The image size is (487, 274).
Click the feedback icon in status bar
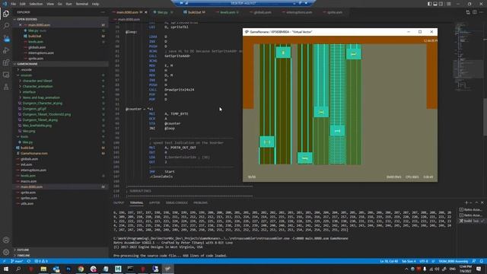(x=473, y=261)
